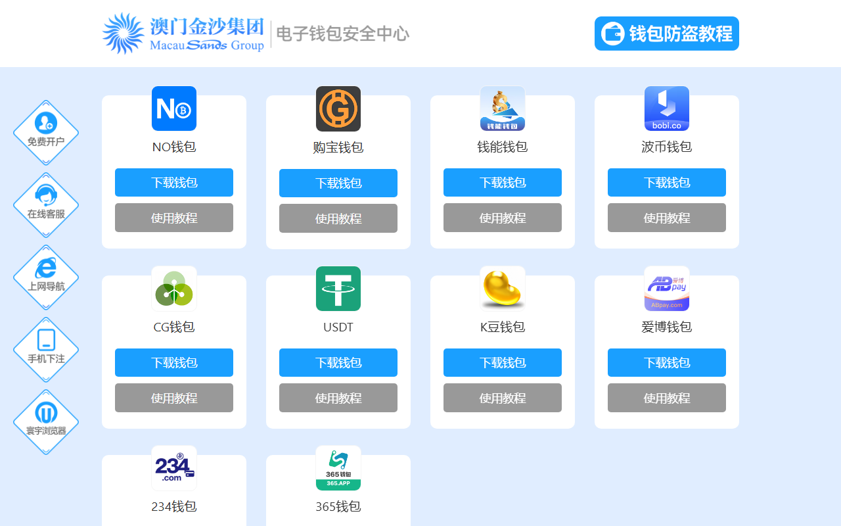The image size is (841, 526).
Task: Open the 免费开户 free account sidebar icon
Action: [46, 133]
